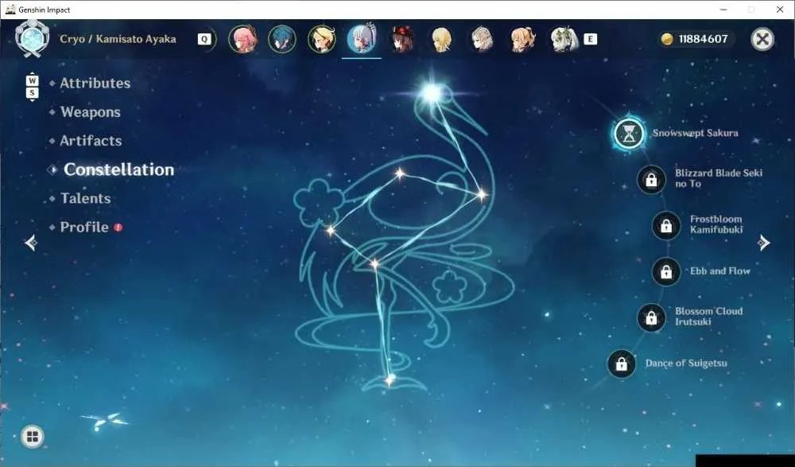Select the silver-haired braided character portrait

(x=482, y=39)
